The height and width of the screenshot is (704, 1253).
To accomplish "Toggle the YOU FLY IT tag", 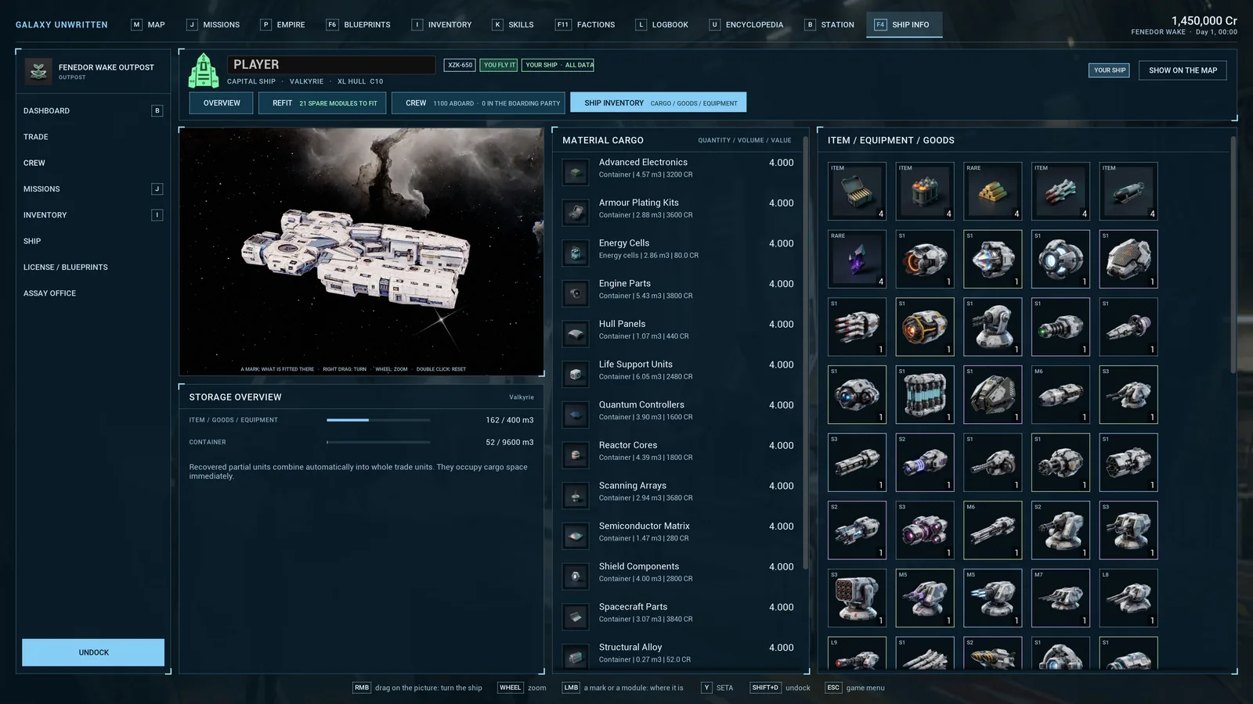I will pyautogui.click(x=499, y=65).
